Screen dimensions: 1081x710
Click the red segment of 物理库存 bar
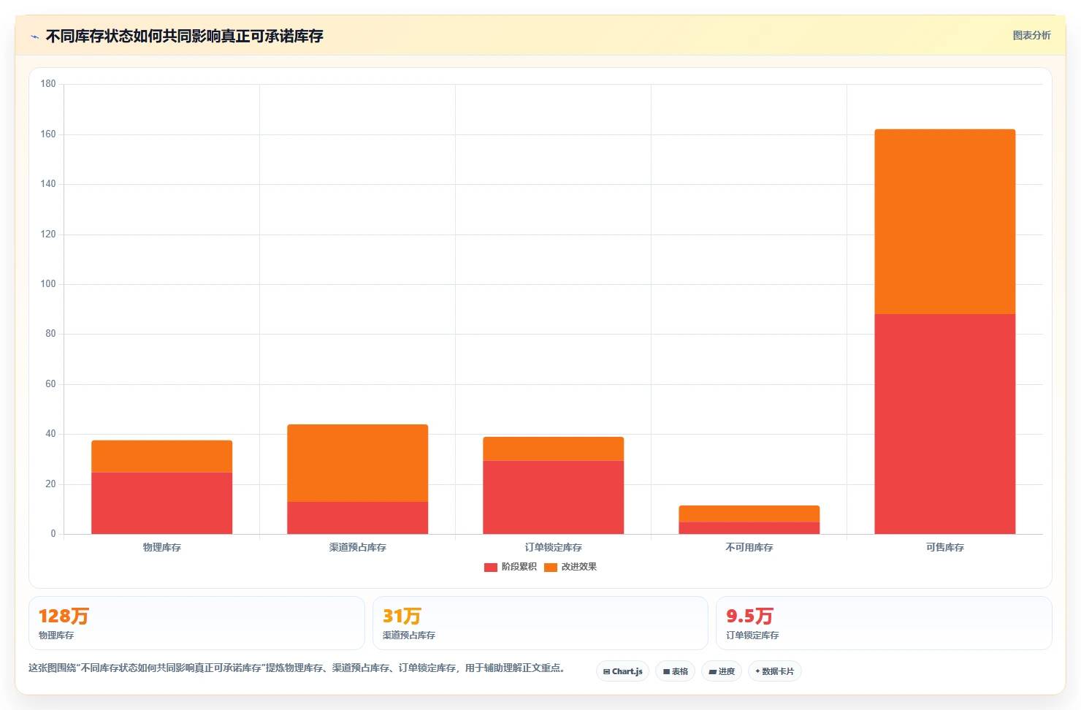[x=161, y=503]
